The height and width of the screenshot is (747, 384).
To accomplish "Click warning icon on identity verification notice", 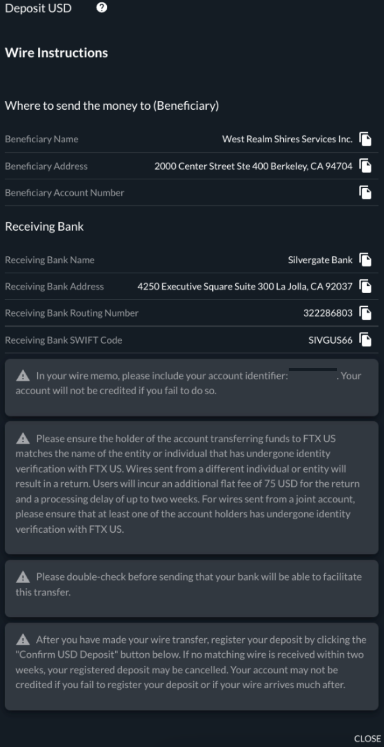I will pyautogui.click(x=23, y=438).
